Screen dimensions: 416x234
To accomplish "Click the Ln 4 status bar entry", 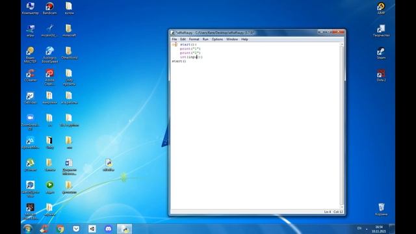I will pos(328,212).
